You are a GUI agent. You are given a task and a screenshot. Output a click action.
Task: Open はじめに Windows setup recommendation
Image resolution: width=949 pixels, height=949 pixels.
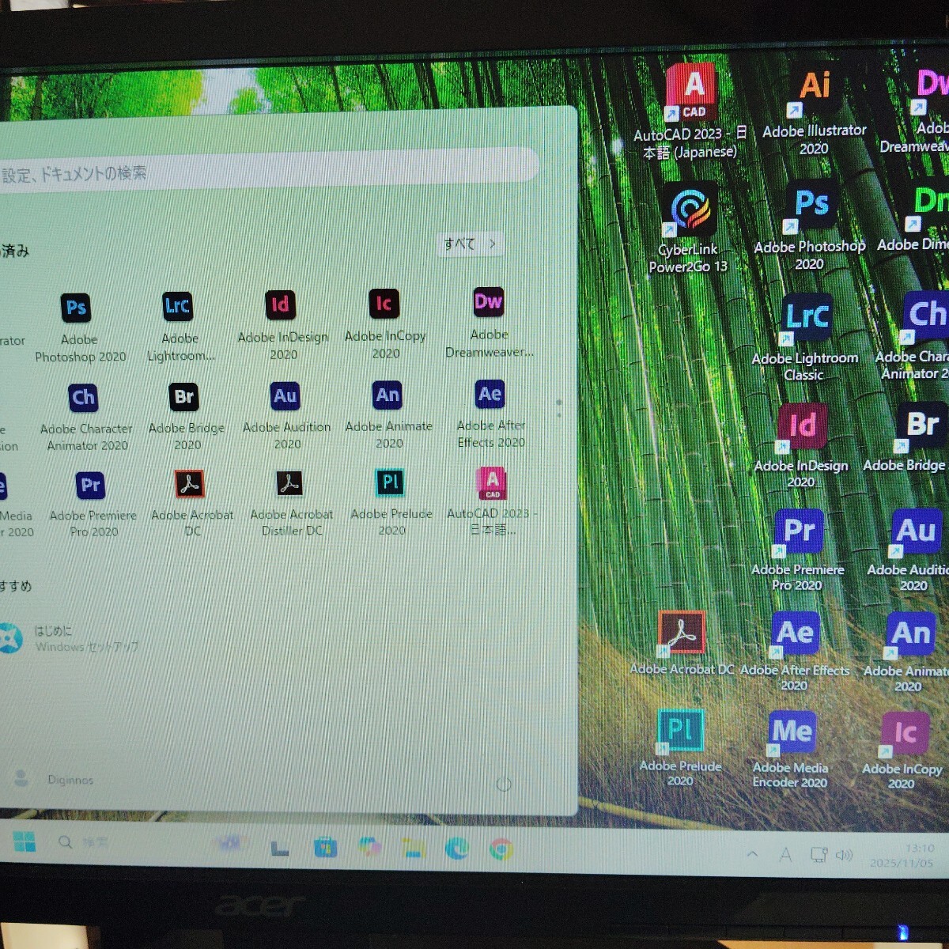click(71, 639)
